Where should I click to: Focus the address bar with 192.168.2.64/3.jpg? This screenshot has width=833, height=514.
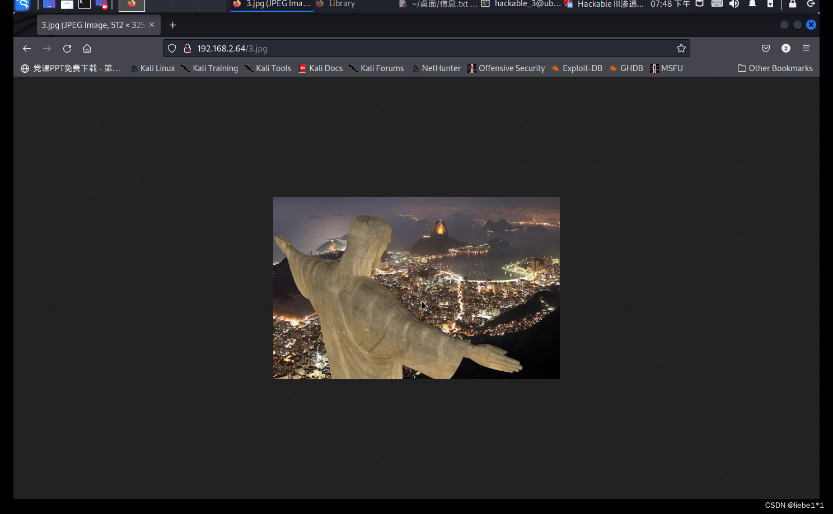click(426, 49)
